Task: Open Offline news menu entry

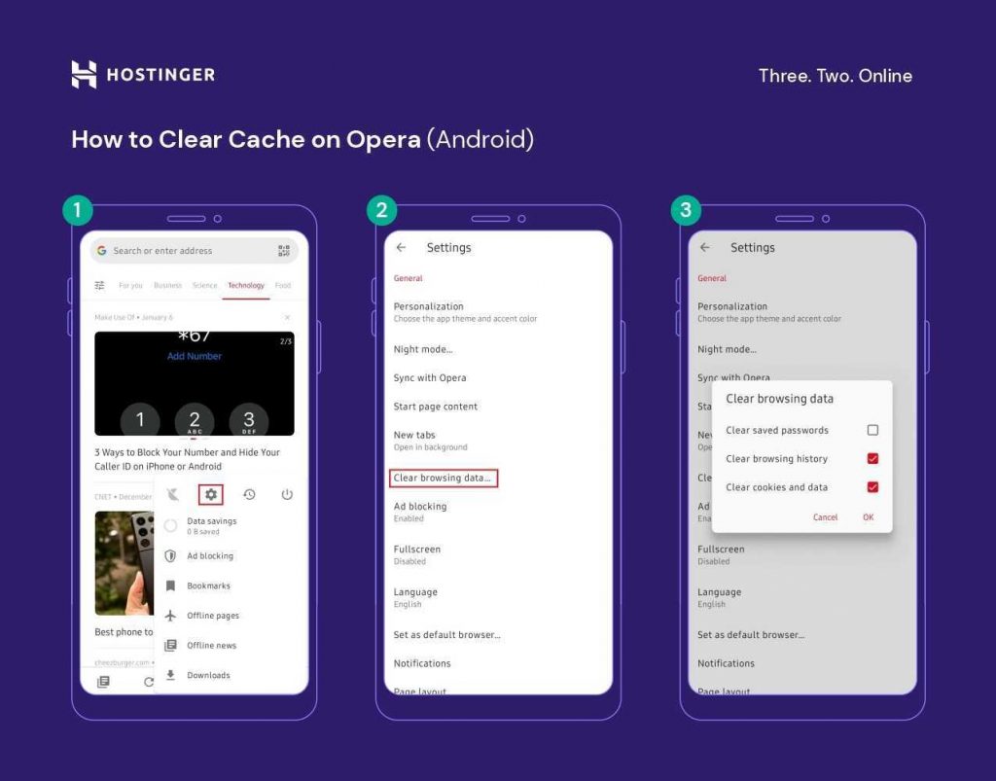Action: click(x=211, y=645)
